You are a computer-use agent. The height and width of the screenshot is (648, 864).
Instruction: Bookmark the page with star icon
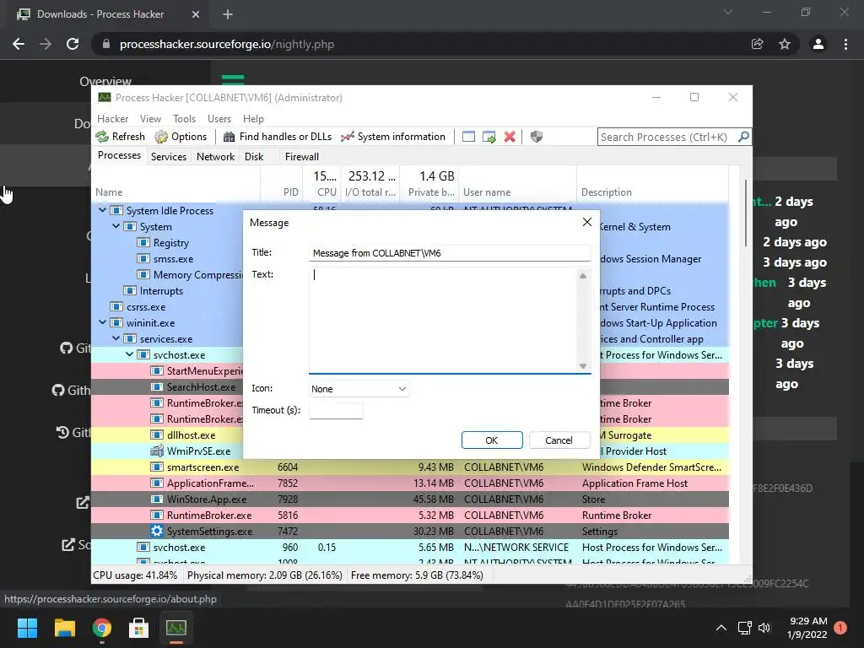coord(785,44)
